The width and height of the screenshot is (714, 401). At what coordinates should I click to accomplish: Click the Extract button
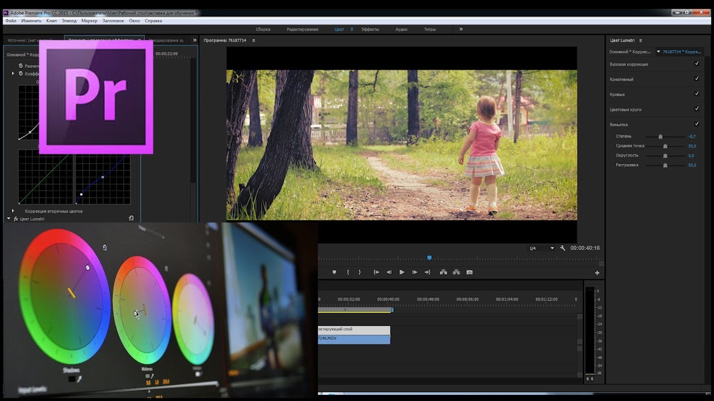point(456,272)
